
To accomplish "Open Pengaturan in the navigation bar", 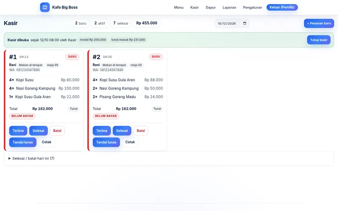I will (x=252, y=7).
